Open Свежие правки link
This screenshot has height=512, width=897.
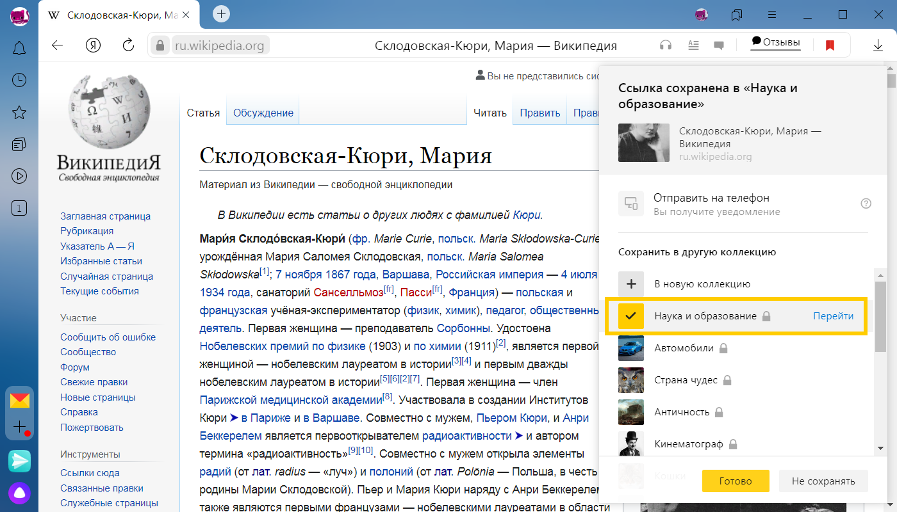[94, 382]
